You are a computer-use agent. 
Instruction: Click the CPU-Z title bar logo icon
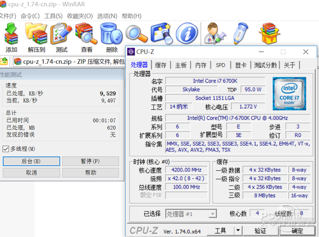click(131, 52)
